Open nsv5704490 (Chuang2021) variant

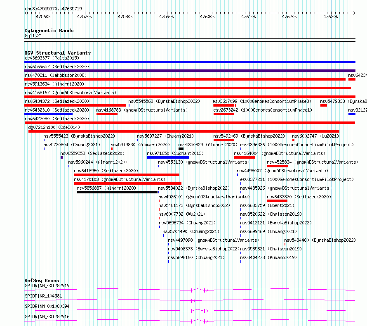click(x=191, y=231)
